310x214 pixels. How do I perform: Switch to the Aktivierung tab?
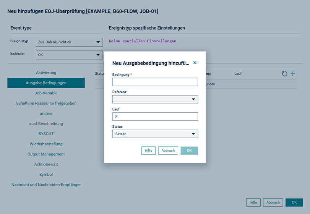[x=46, y=73]
